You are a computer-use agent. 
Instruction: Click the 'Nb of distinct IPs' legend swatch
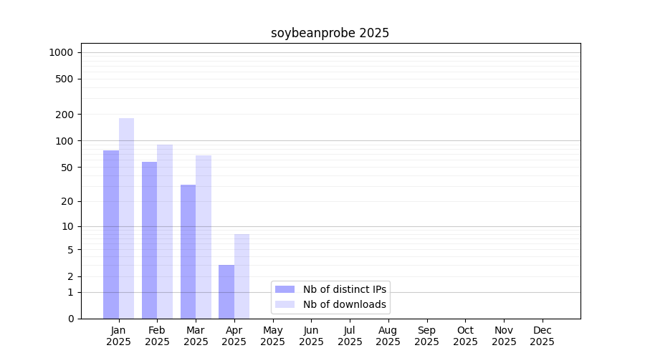pos(285,289)
